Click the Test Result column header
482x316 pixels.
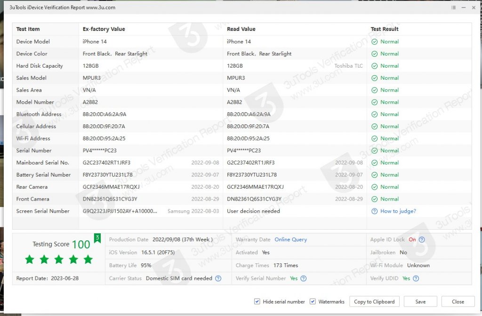click(x=385, y=29)
